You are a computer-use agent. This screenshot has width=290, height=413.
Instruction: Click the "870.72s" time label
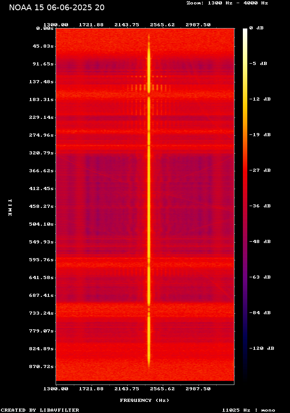(x=41, y=367)
